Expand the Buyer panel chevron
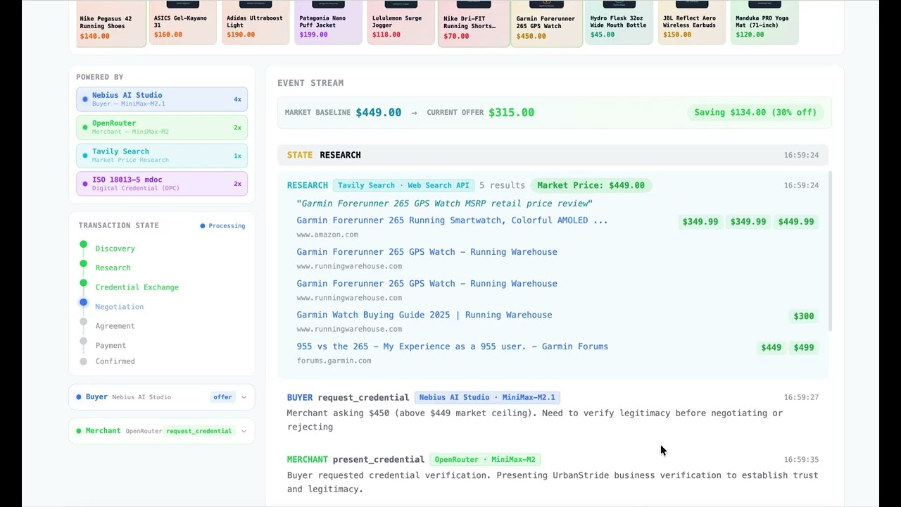901x507 pixels. point(244,397)
